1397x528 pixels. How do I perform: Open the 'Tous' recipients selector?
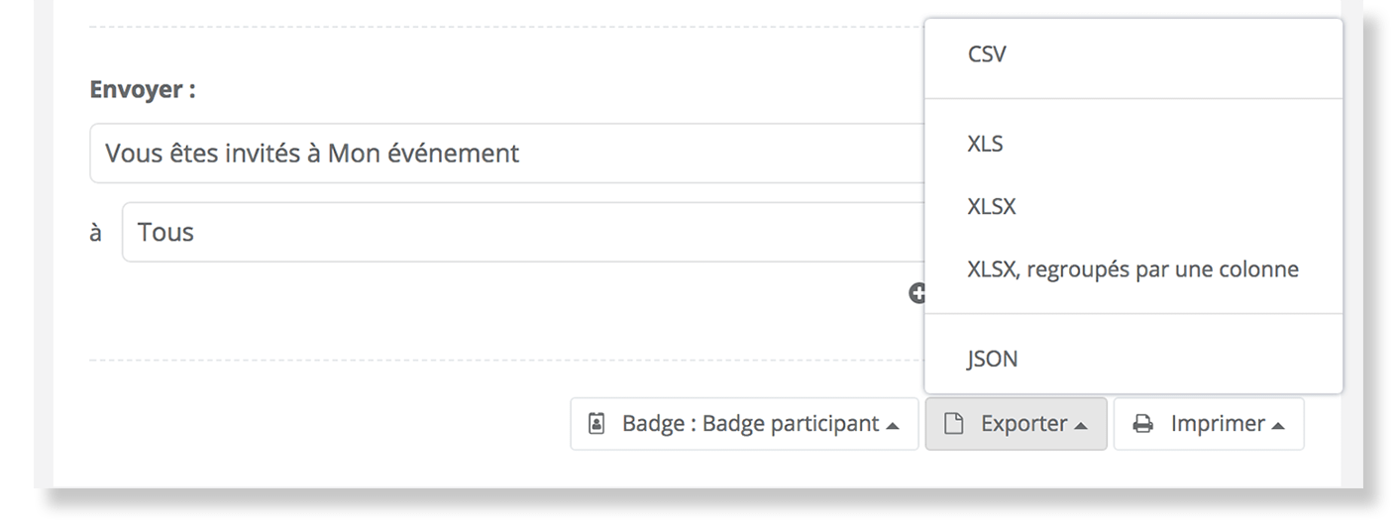click(523, 233)
